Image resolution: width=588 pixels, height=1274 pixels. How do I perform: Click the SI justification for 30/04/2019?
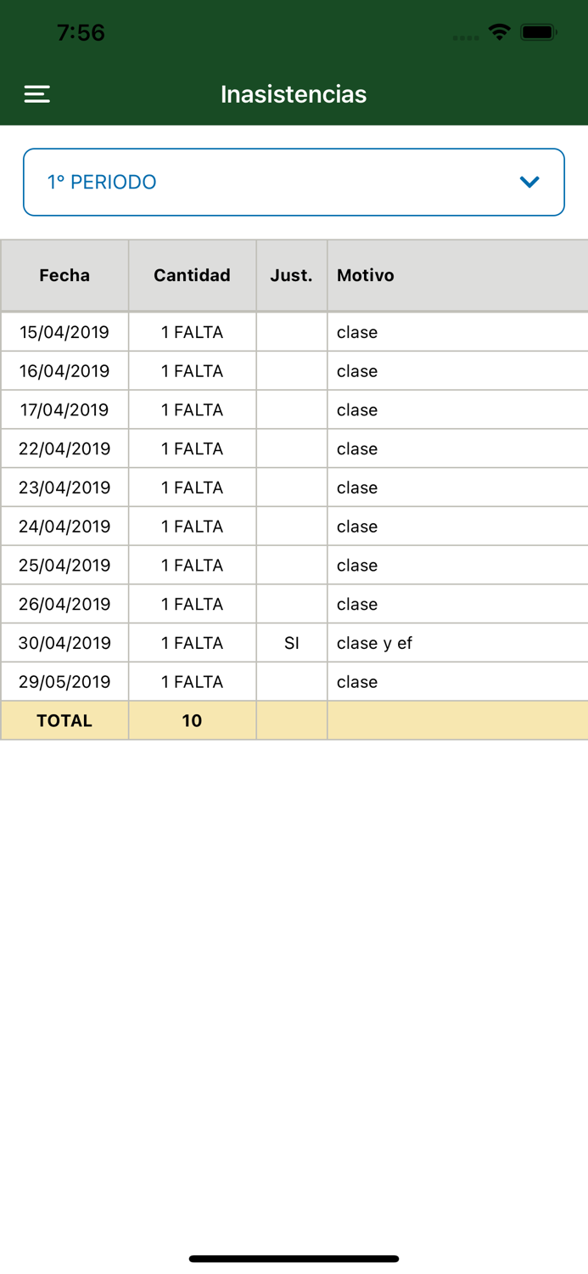[291, 643]
